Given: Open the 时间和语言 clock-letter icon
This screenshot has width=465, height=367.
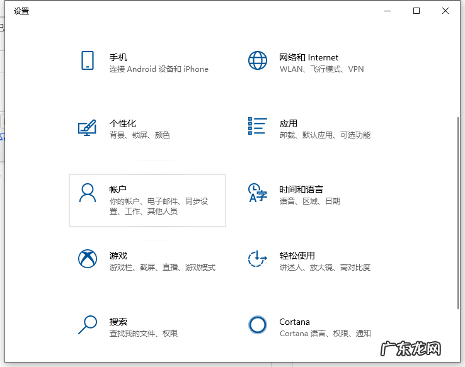Looking at the screenshot, I should point(258,193).
